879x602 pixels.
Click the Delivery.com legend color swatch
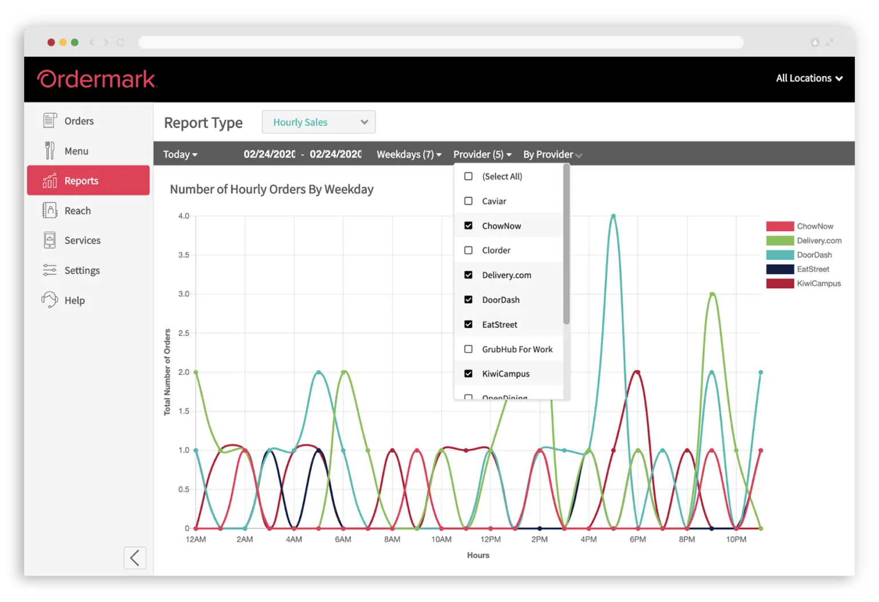pyautogui.click(x=780, y=240)
